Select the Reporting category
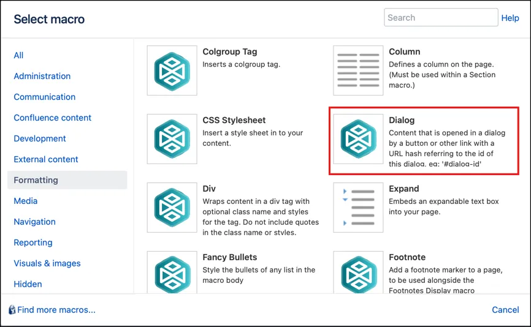Viewport: 531px width, 327px height. point(33,242)
